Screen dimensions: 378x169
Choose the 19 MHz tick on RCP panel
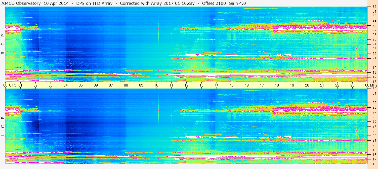tap(374, 68)
